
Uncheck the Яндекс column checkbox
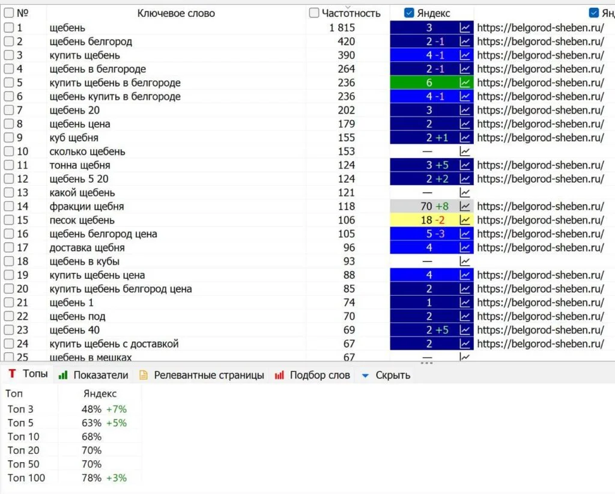tap(409, 13)
